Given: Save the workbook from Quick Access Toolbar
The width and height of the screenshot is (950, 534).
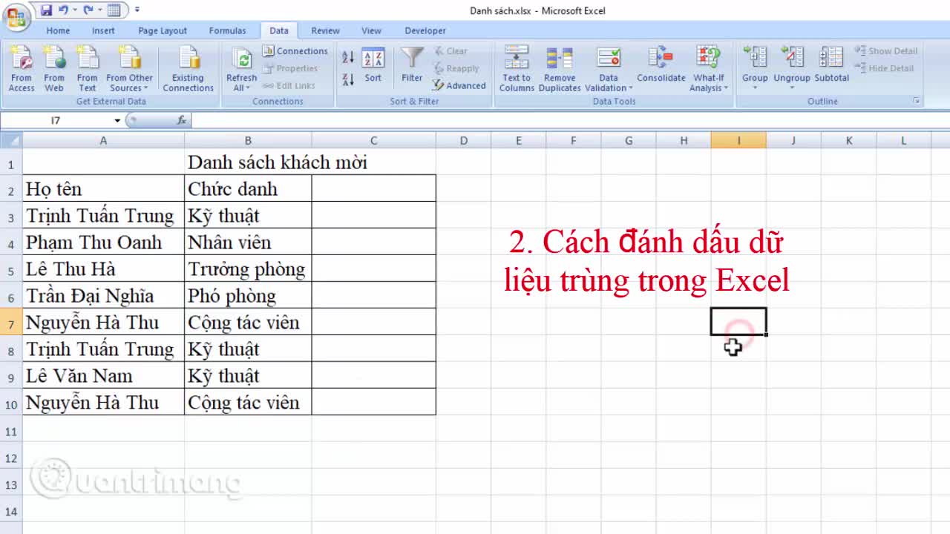Looking at the screenshot, I should (x=46, y=10).
